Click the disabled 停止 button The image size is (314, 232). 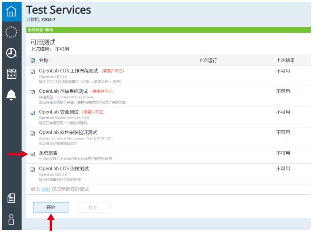click(x=93, y=207)
